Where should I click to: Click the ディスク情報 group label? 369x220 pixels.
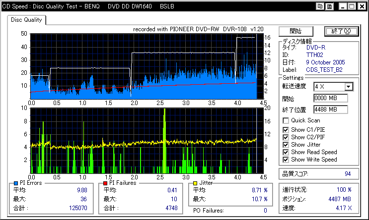point(297,42)
